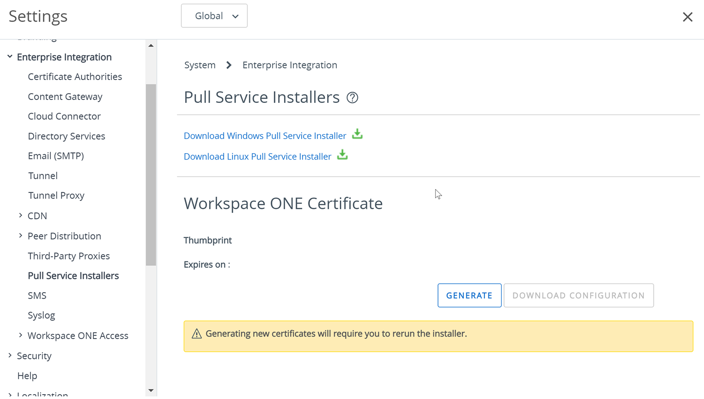Close the Settings dialog
This screenshot has width=704, height=399.
[687, 17]
